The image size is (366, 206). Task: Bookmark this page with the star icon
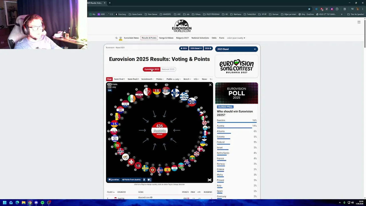[x=309, y=9]
